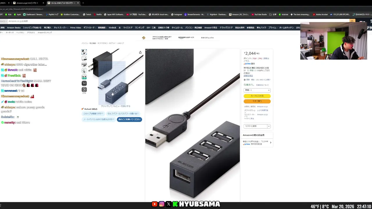Viewport: 372px width, 209px height.
Task: Open YouTube Studio bookmark
Action: click(259, 14)
